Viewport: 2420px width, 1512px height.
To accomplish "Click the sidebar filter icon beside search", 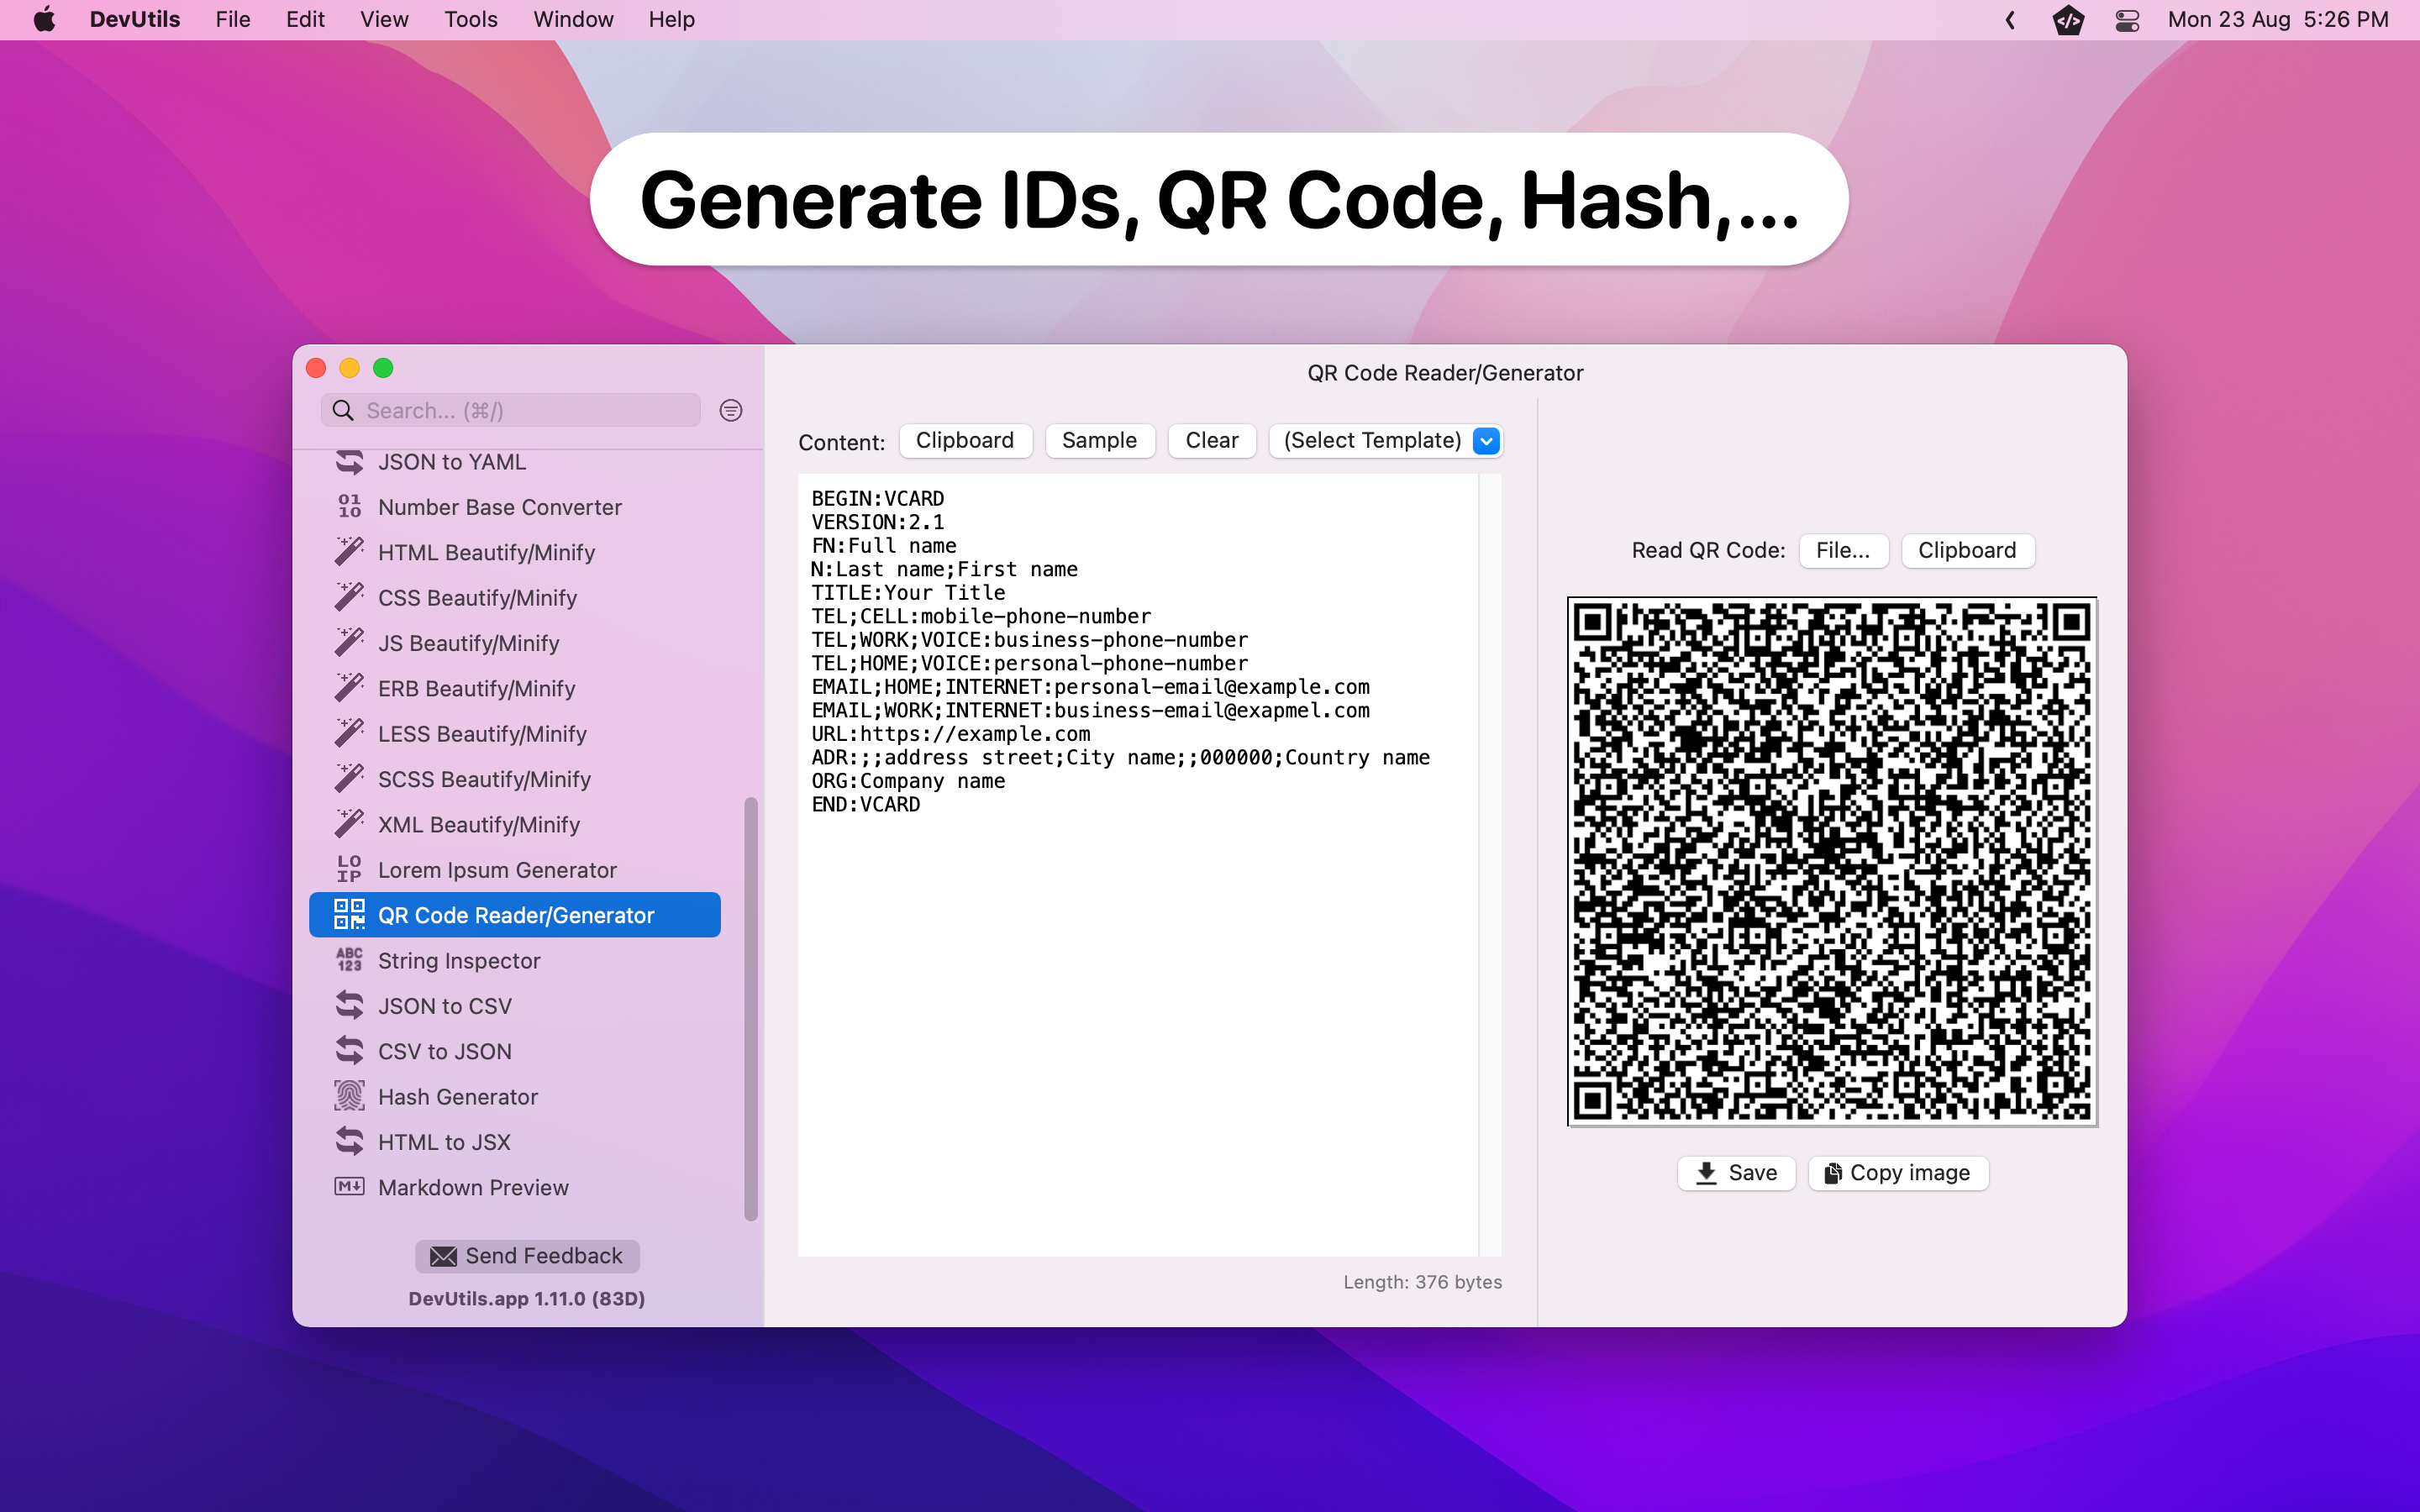I will point(731,410).
